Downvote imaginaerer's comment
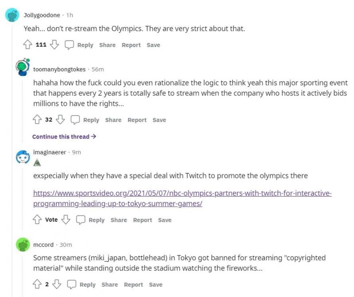The height and width of the screenshot is (297, 354). 66,220
